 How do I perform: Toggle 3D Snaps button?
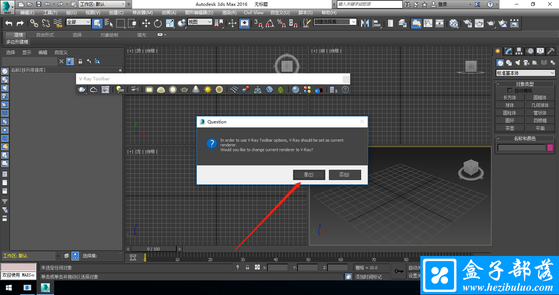[x=258, y=23]
